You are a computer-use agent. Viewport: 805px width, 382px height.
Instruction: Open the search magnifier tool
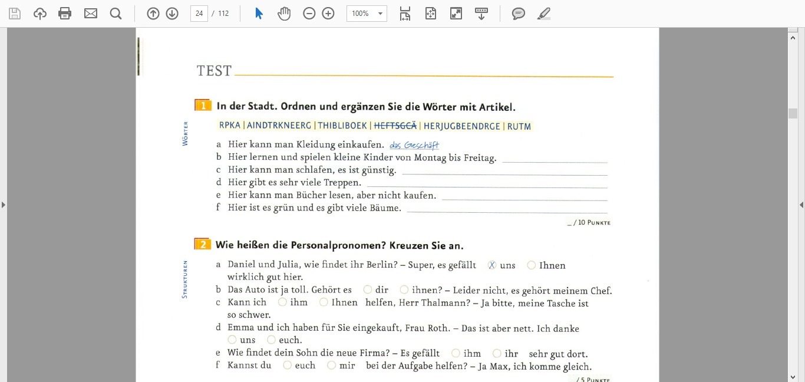(116, 14)
